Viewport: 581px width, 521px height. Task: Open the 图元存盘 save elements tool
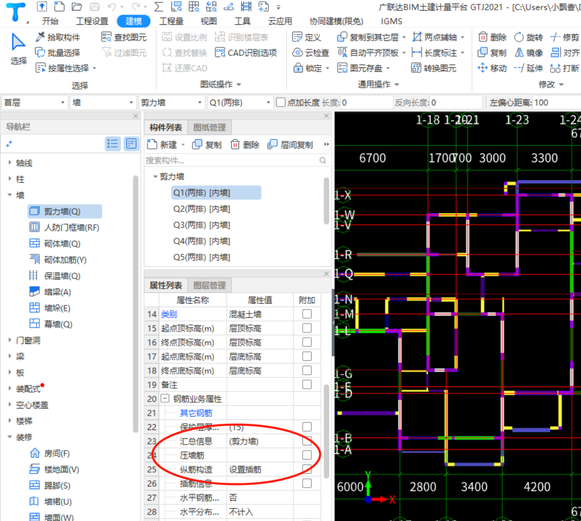[x=360, y=68]
